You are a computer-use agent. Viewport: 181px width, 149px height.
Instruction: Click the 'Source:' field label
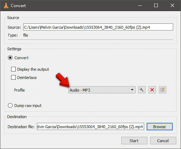coord(14,27)
